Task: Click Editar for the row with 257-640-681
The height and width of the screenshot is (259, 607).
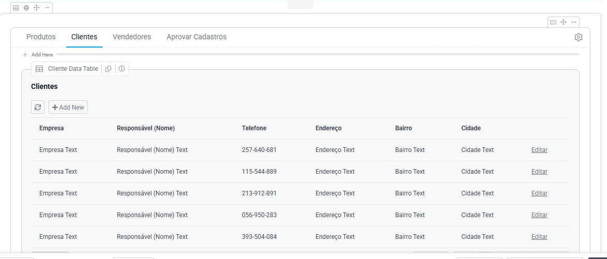Action: coord(539,150)
